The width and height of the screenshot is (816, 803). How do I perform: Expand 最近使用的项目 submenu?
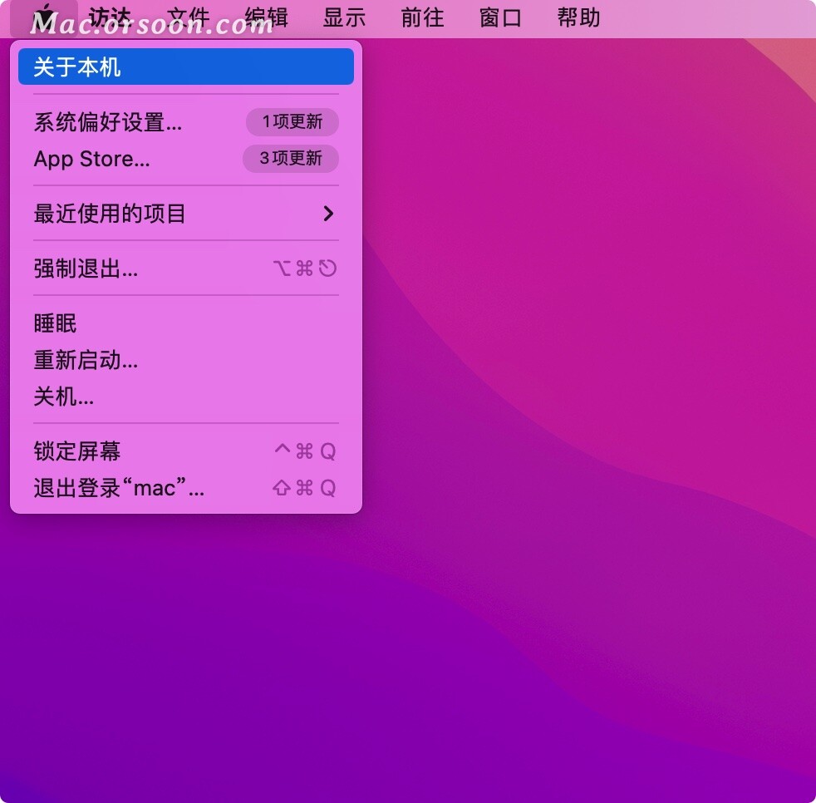[186, 214]
